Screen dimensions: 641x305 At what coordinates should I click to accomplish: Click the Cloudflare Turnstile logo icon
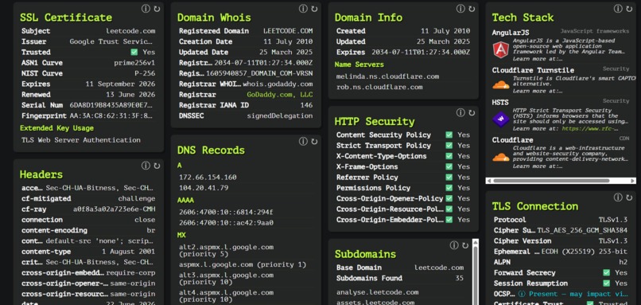coord(501,84)
